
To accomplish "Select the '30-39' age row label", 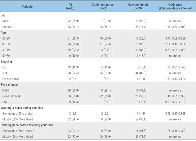I will click(x=6, y=44).
